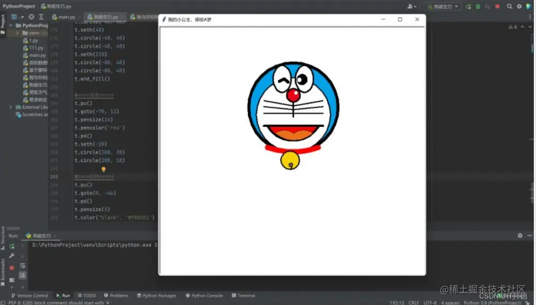The image size is (536, 305).
Task: Toggle soft-wrap in Run console
Action: click(x=22, y=266)
